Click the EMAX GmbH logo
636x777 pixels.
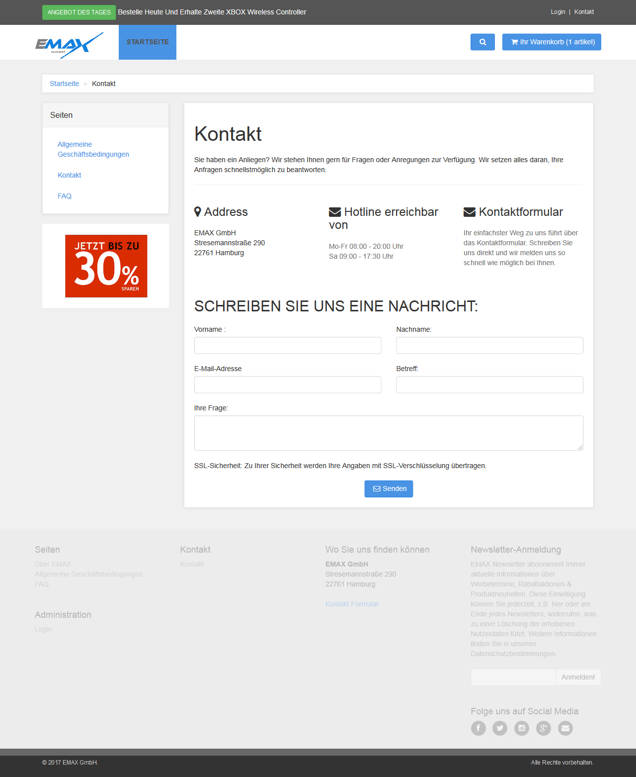click(69, 45)
